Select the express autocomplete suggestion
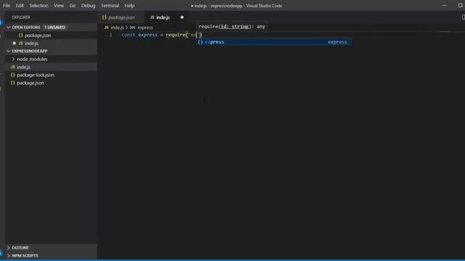465x261 pixels. [x=274, y=42]
